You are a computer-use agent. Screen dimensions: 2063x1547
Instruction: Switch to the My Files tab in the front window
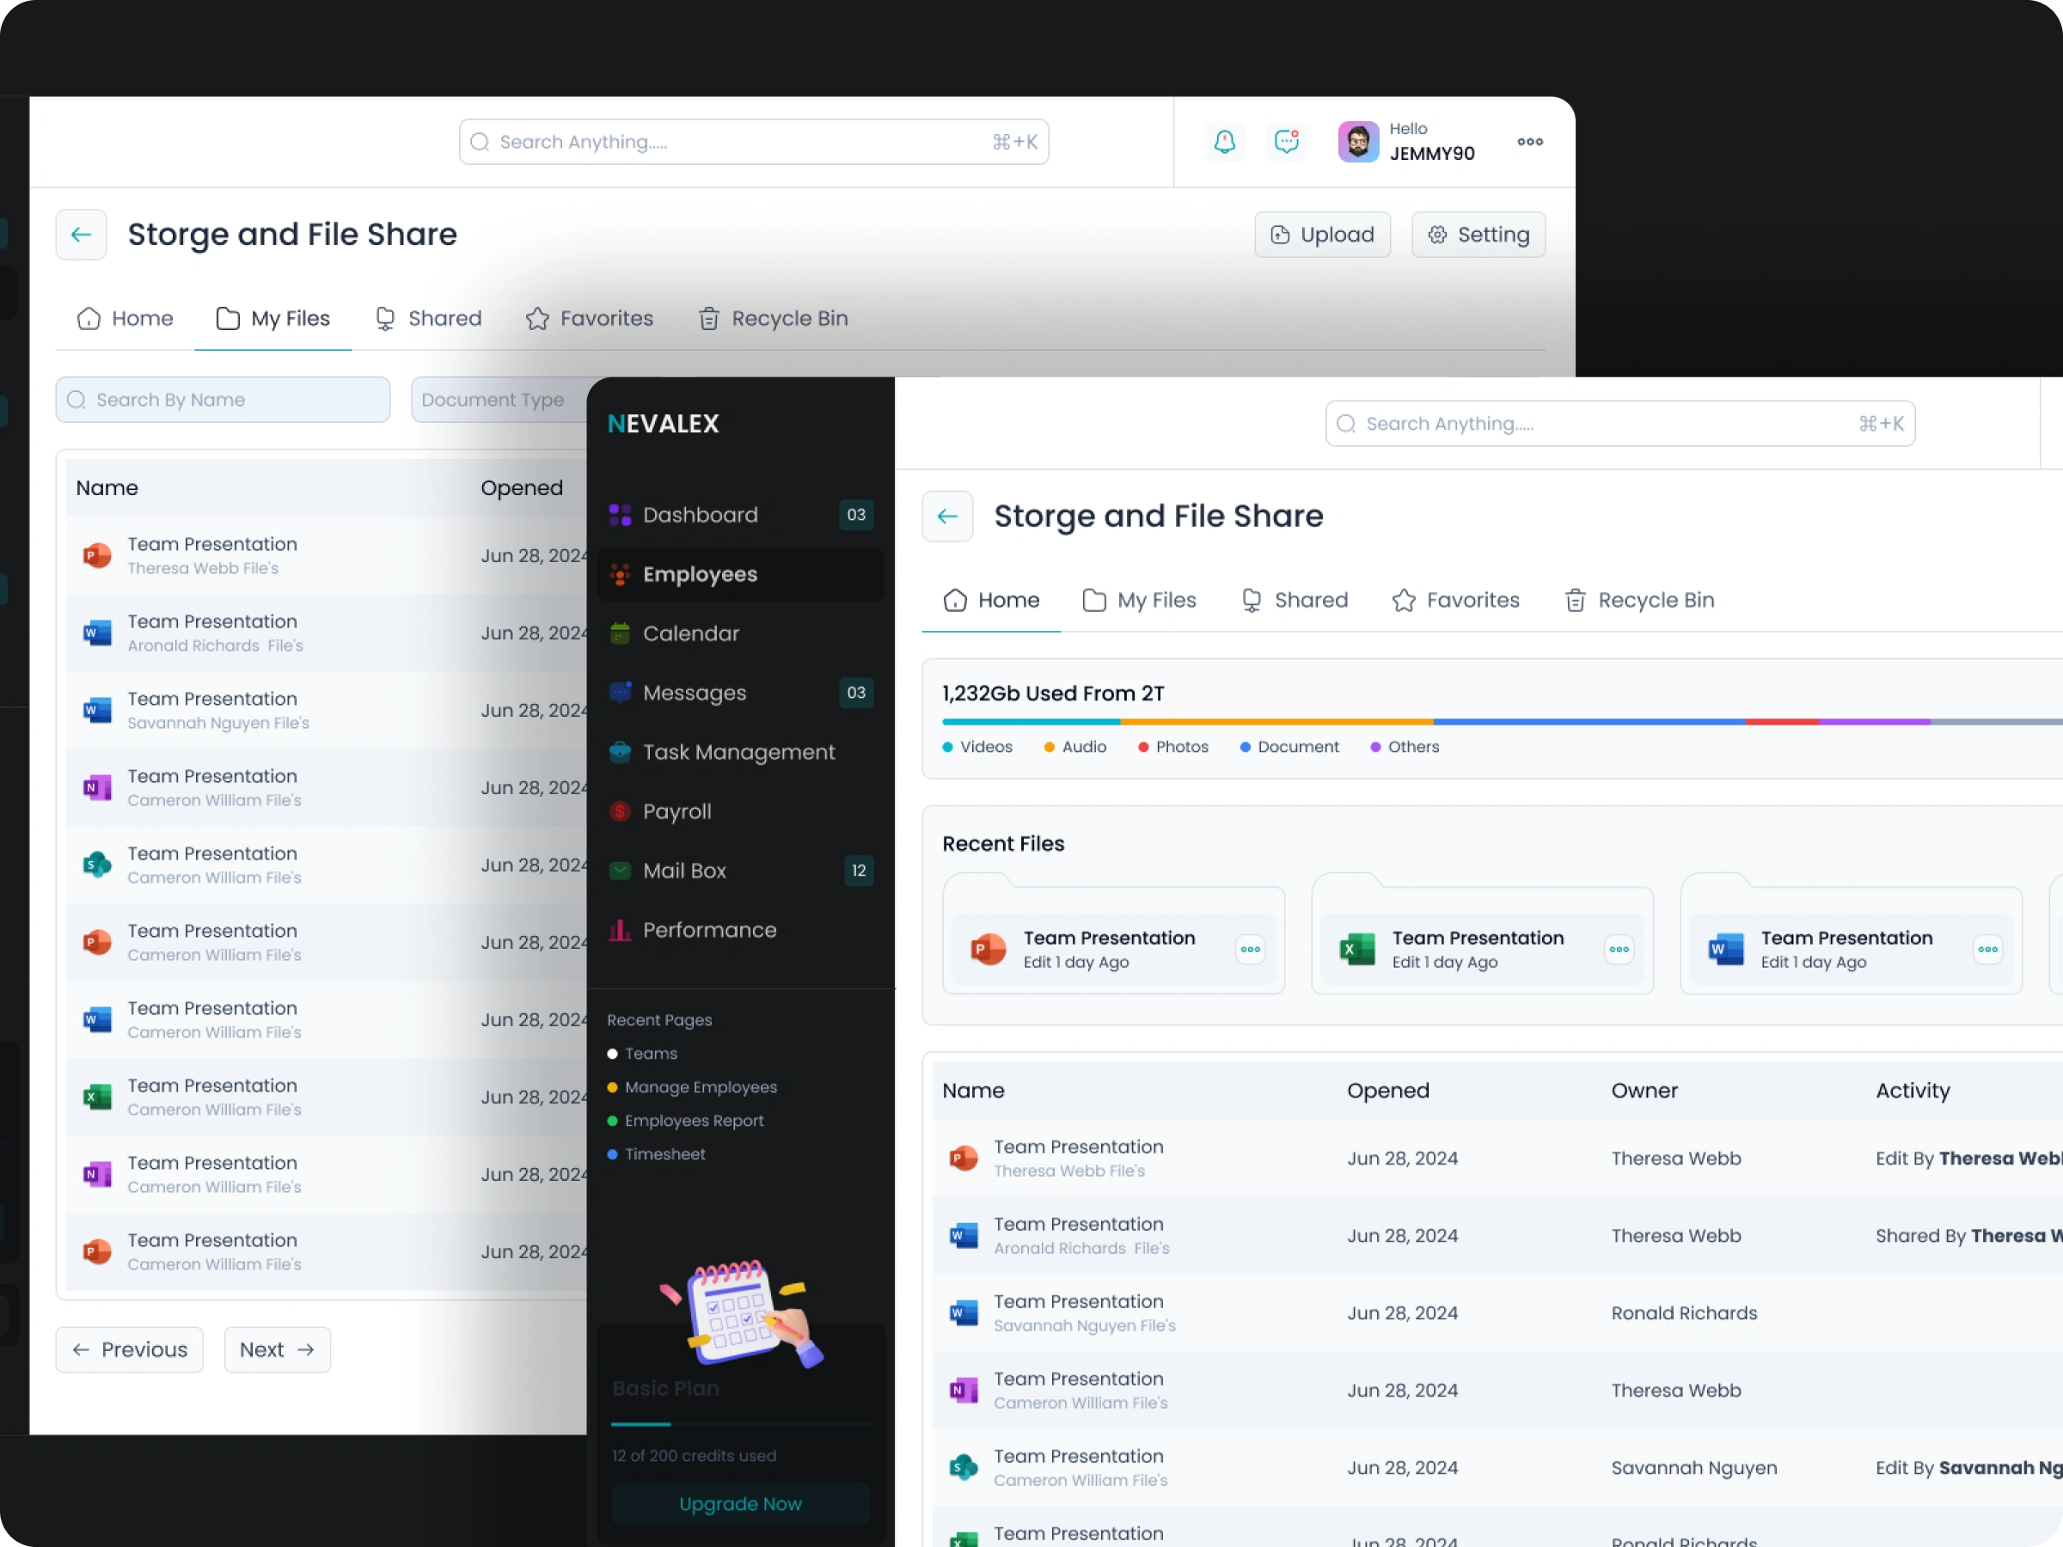[1139, 601]
